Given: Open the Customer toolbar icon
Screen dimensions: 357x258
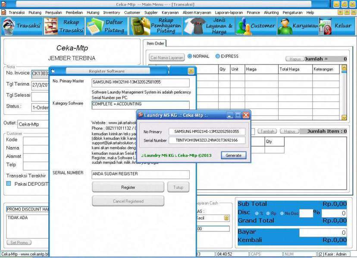Looking at the screenshot, I should click(x=256, y=26).
